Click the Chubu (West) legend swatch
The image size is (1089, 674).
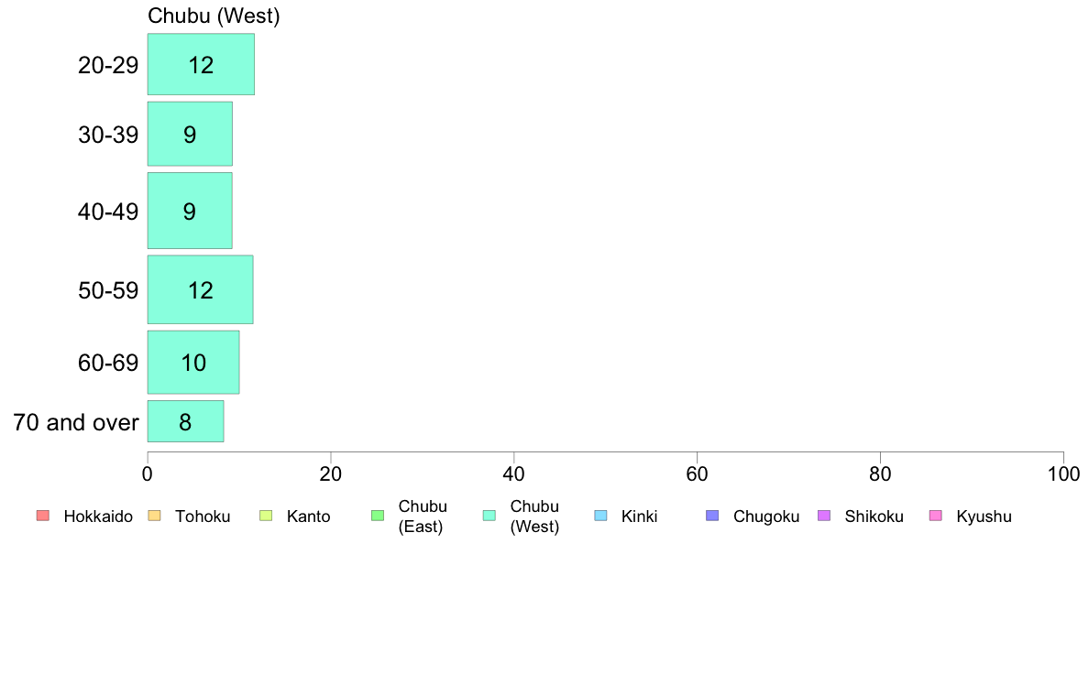coord(489,516)
